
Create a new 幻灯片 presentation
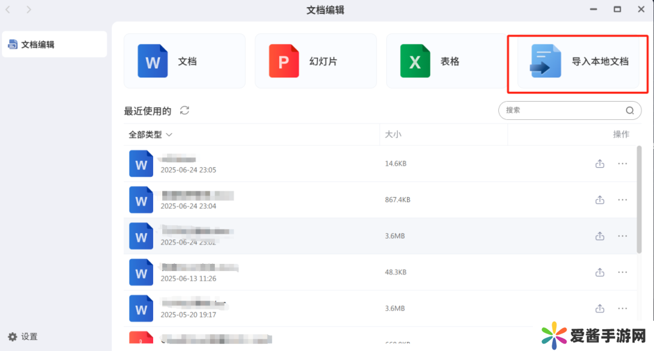point(315,61)
